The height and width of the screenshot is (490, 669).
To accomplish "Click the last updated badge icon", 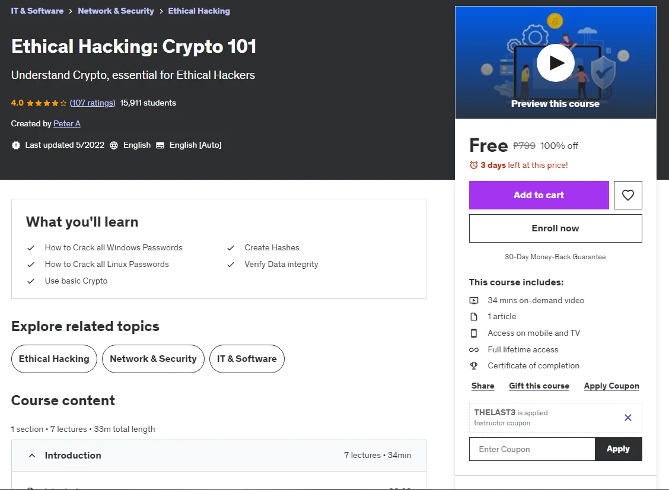I will pyautogui.click(x=16, y=145).
